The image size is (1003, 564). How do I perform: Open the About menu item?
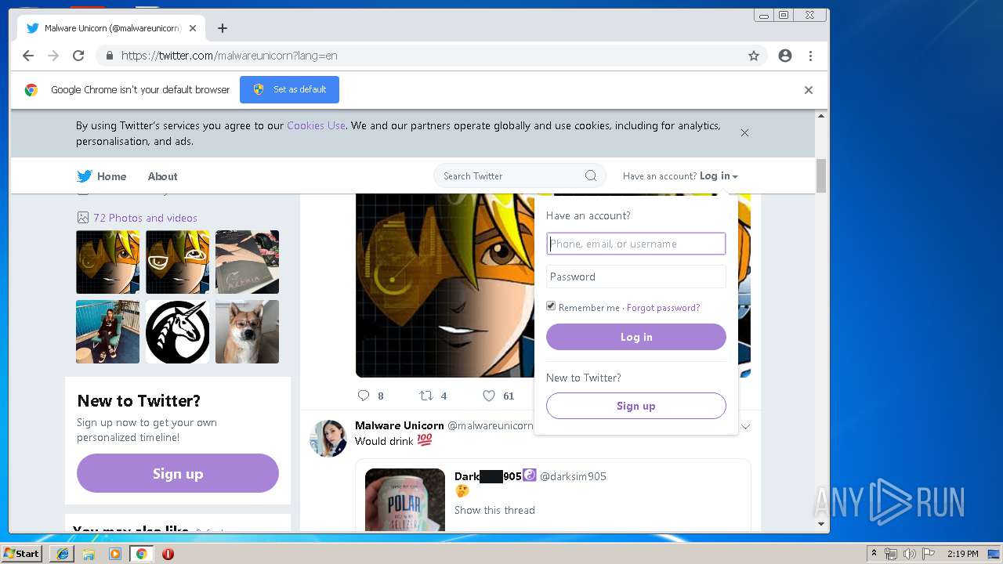pyautogui.click(x=162, y=176)
